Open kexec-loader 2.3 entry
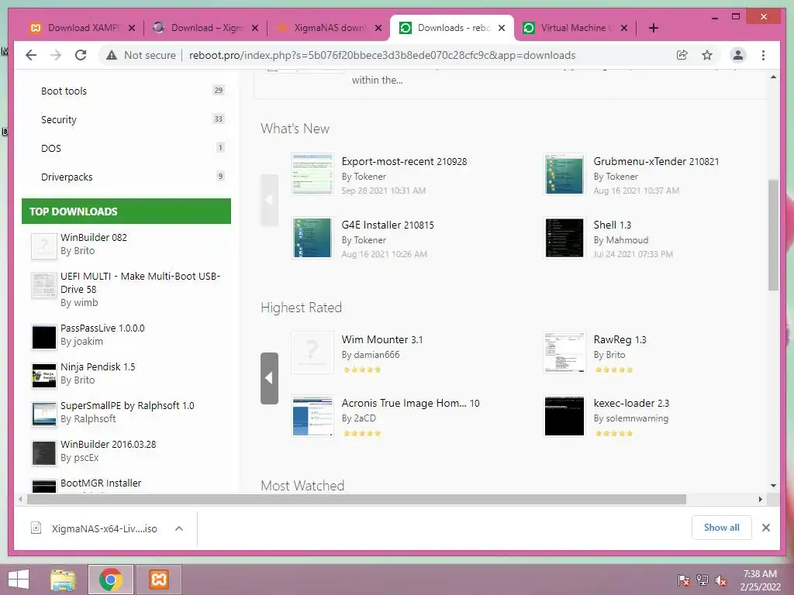 (631, 403)
